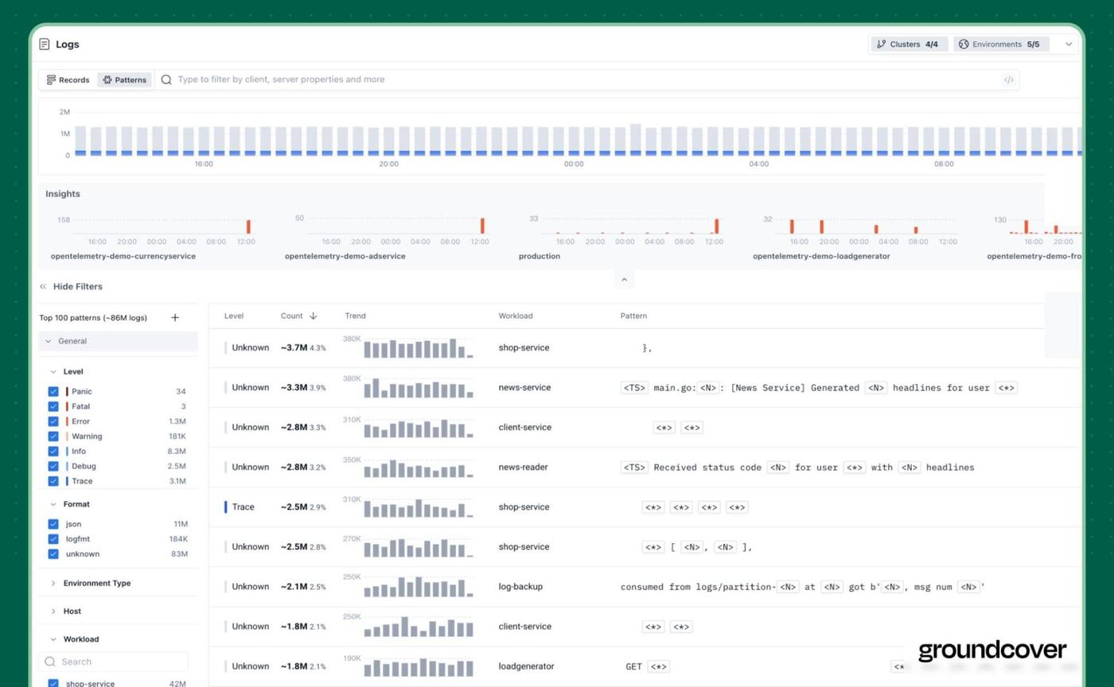Sort by the Count column header
This screenshot has height=687, width=1114.
291,316
